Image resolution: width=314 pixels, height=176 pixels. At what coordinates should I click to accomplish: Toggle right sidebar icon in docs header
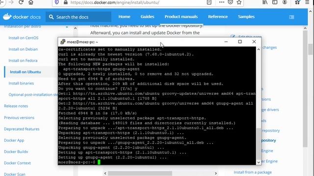291,17
